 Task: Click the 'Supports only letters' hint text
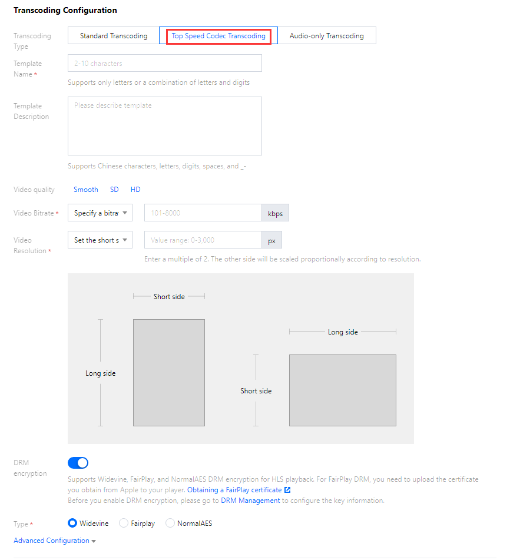pos(158,82)
